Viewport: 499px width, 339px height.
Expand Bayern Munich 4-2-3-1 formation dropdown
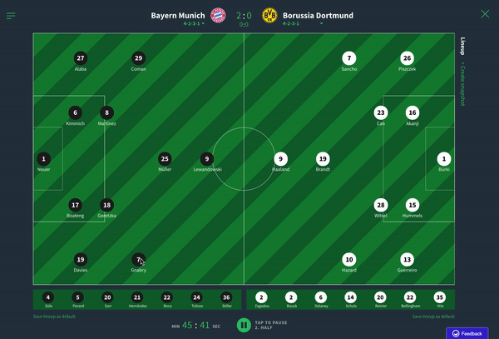(x=194, y=23)
